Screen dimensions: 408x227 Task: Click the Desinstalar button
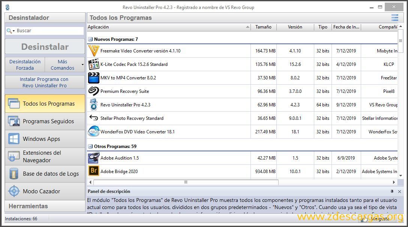click(45, 46)
